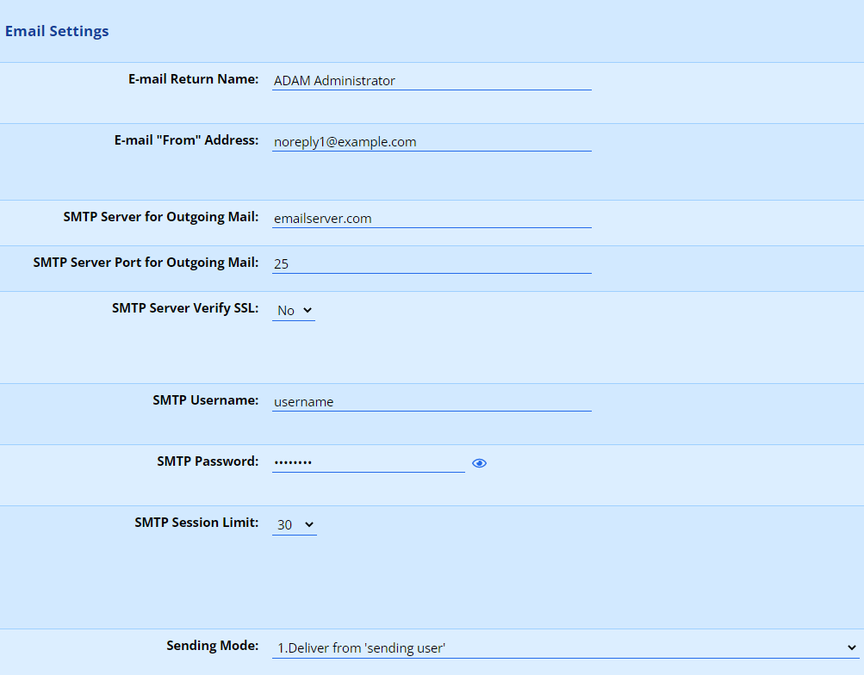The image size is (864, 675).
Task: Focus the SMTP Username text field
Action: [432, 402]
